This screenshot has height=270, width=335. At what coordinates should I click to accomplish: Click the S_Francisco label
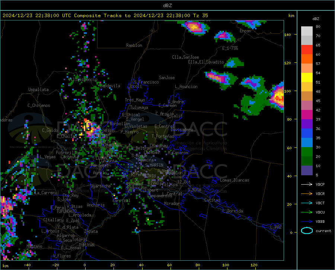146,82
